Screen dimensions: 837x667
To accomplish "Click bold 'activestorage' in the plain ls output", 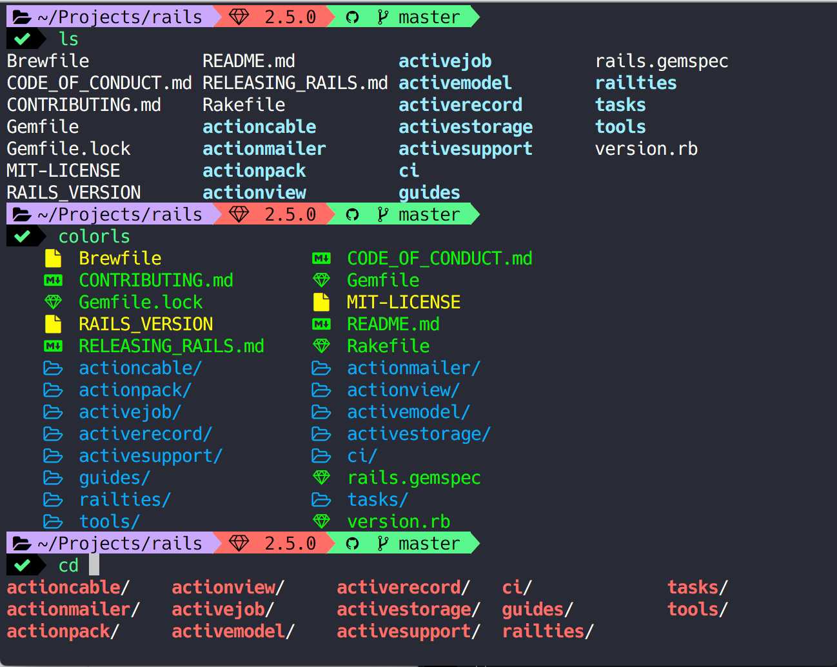I will point(466,127).
